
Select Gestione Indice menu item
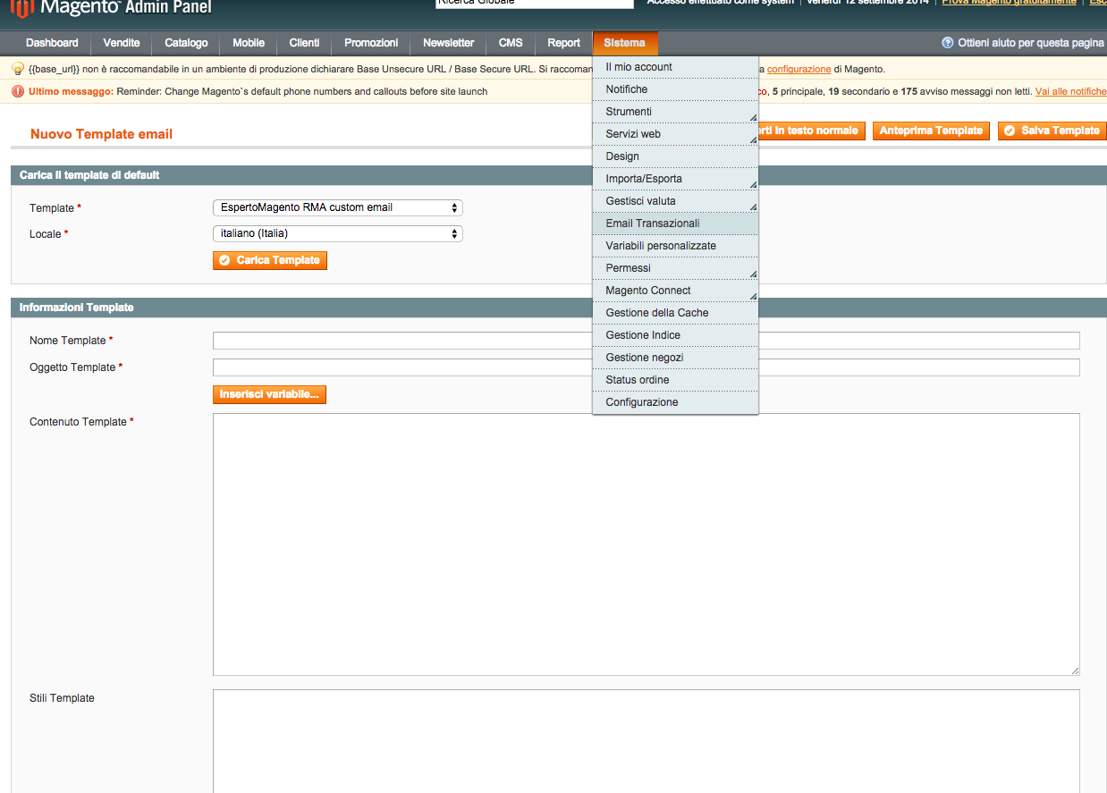pyautogui.click(x=675, y=335)
